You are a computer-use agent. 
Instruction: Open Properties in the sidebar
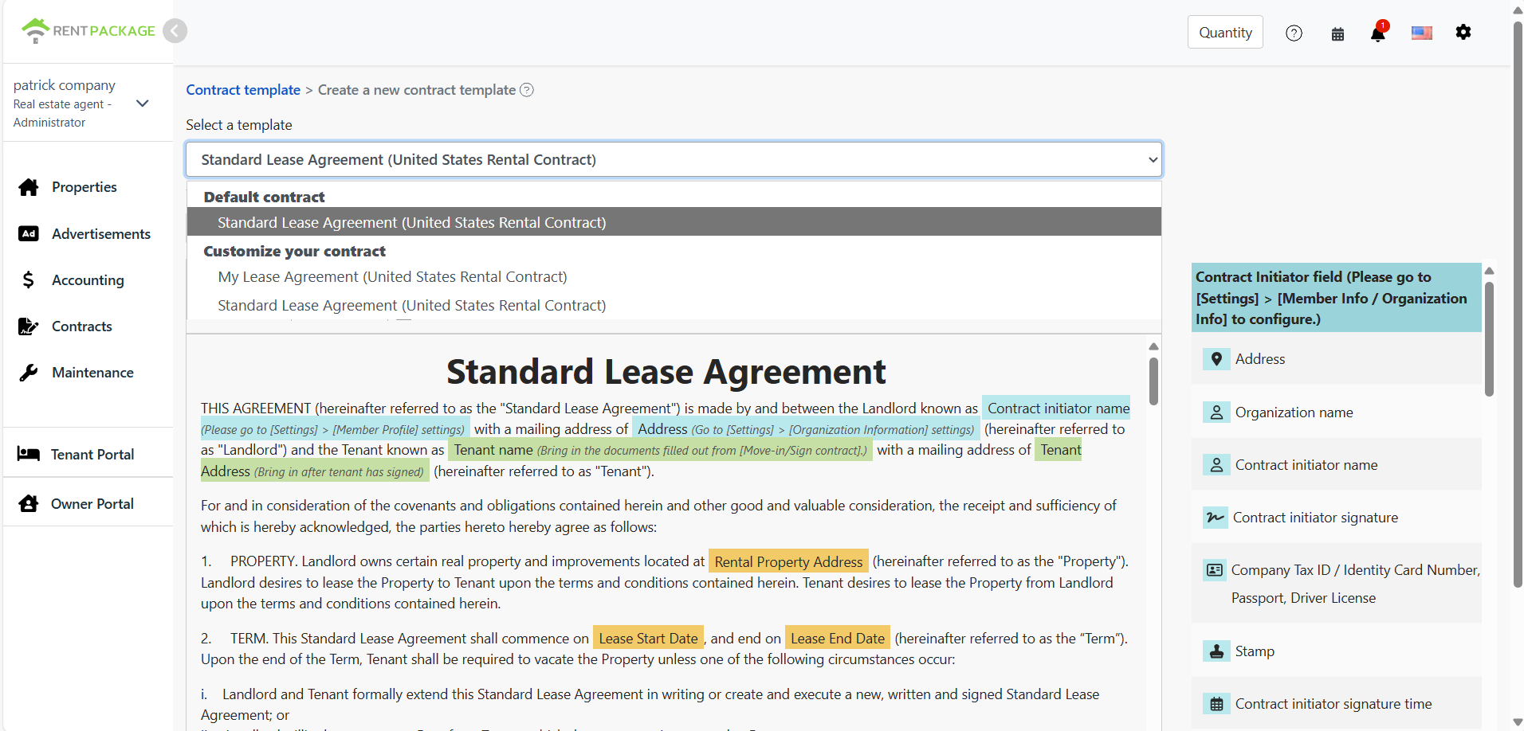click(84, 187)
